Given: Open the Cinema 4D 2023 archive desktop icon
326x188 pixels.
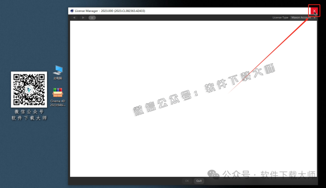Looking at the screenshot, I should (58, 92).
